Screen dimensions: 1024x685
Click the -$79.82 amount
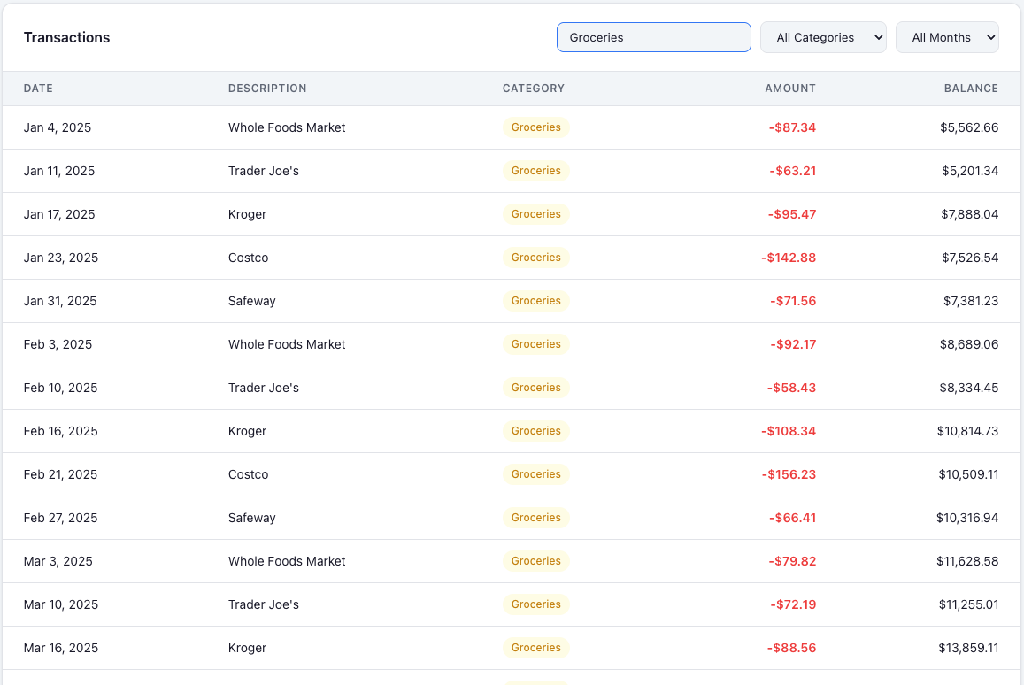tap(792, 561)
